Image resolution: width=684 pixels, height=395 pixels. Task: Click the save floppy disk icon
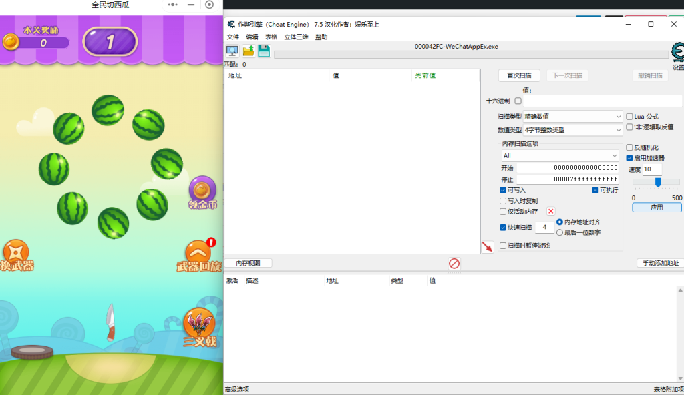[x=264, y=51]
